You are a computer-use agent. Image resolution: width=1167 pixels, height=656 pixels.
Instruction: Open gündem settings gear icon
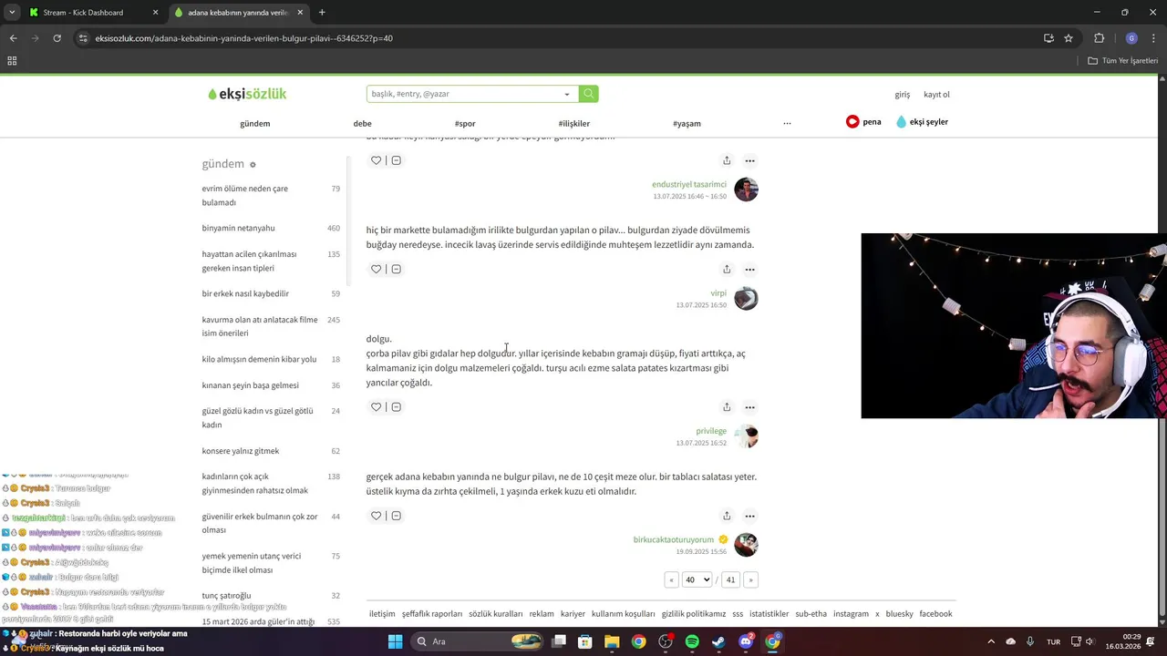[253, 165]
